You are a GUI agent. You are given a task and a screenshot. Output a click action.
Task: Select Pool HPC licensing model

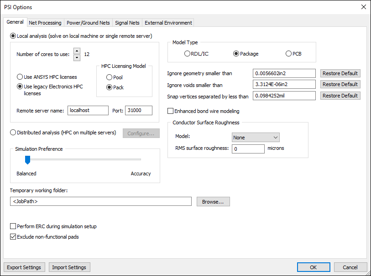tap(109, 77)
